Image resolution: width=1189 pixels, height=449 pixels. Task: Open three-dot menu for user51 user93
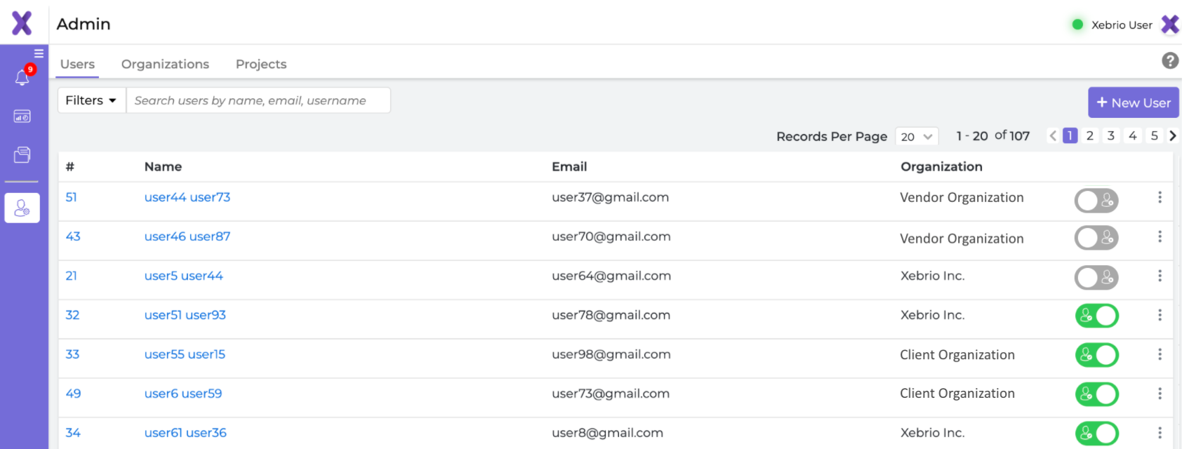[x=1160, y=315]
